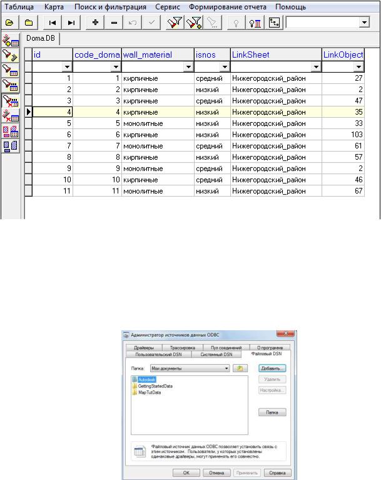Viewport: 381px width, 480px height.
Task: Click the Добавить button in ODBC dialog
Action: (x=272, y=368)
